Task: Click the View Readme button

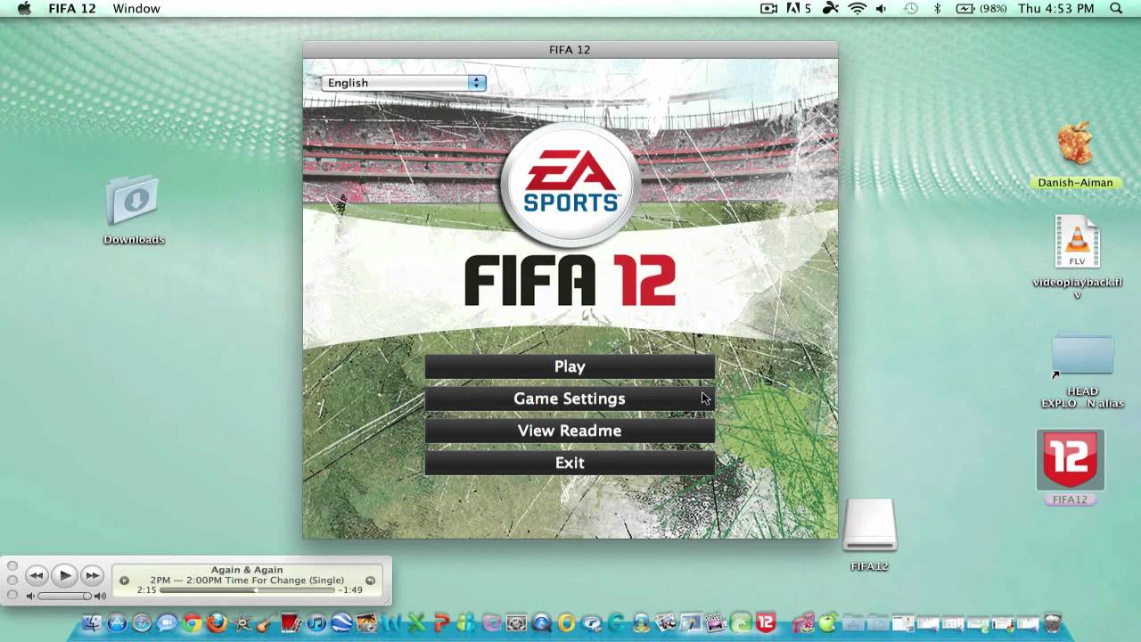Action: (570, 431)
